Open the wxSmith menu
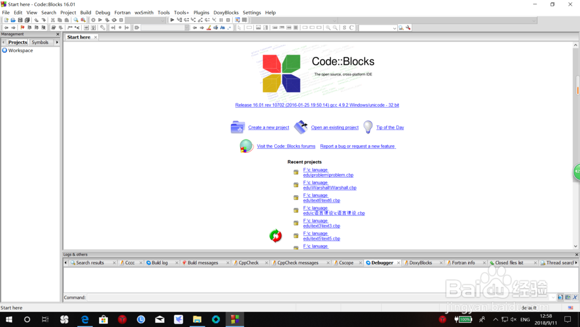 point(144,13)
